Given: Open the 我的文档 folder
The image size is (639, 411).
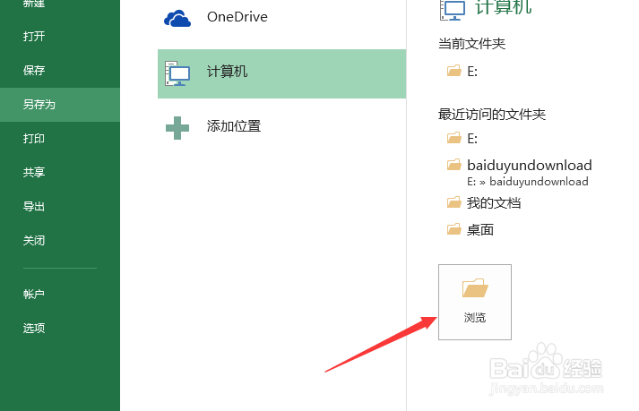Looking at the screenshot, I should pyautogui.click(x=494, y=203).
